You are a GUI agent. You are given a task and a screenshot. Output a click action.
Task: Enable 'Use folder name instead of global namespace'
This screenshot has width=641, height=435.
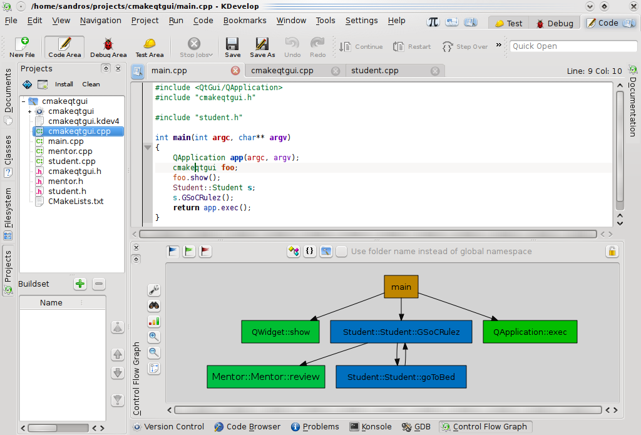(x=341, y=251)
